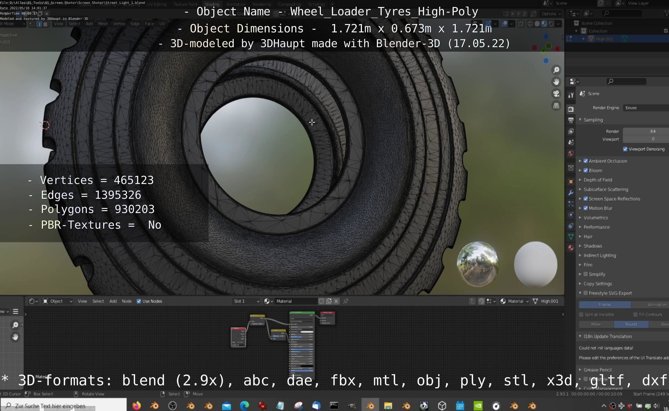The image size is (669, 411).
Task: Uncheck Viewport Denoising
Action: 625,149
